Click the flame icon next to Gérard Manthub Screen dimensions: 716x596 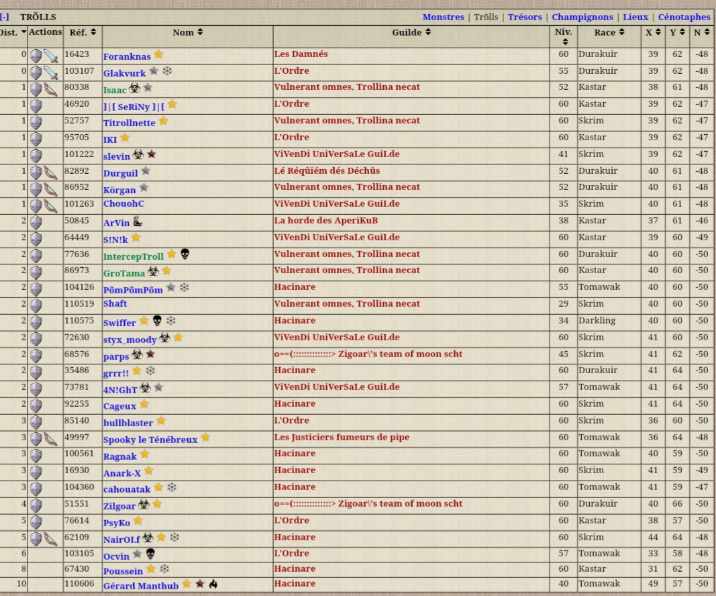click(x=213, y=585)
